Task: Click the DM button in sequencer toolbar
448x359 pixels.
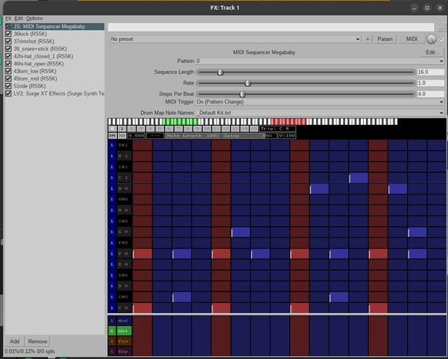Action: point(112,135)
